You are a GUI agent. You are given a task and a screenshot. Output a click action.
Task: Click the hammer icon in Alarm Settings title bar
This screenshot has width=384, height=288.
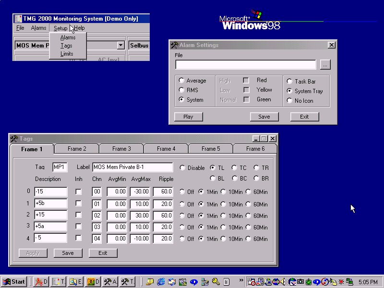174,45
